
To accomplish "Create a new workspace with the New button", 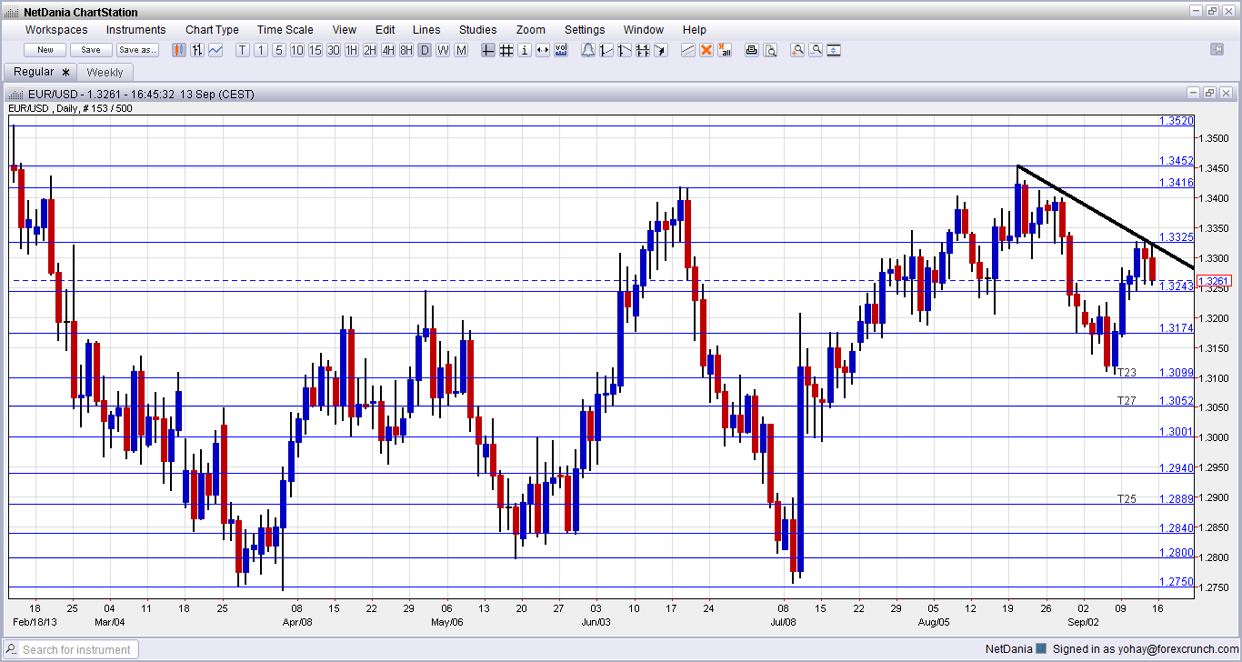I will tap(44, 50).
